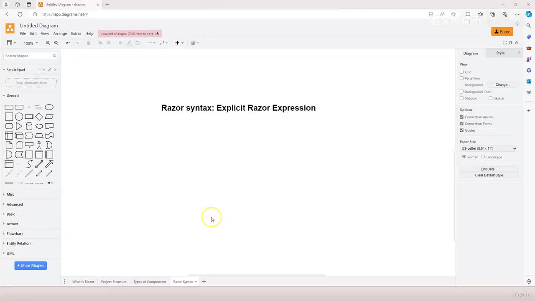Enable the Page View checkbox
Screen dimensions: 535x301
(461, 78)
